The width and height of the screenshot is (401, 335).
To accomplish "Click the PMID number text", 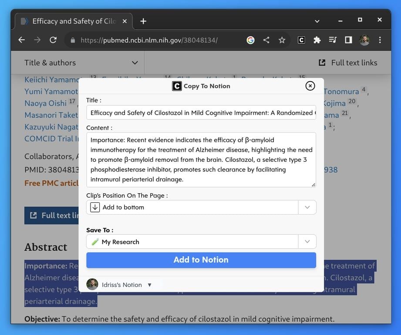I will (x=51, y=170).
